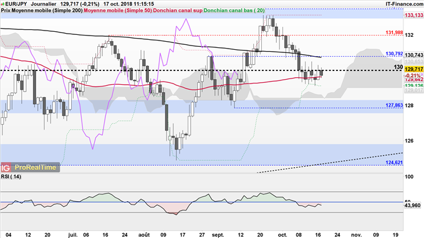Click the 17 date axis label
Image resolution: width=424 pixels, height=238 pixels.
pos(183,235)
